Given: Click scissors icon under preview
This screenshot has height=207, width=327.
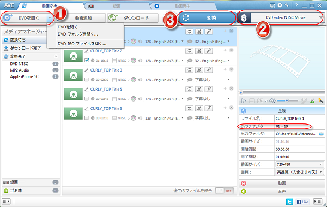Looking at the screenshot, I should 312,101.
